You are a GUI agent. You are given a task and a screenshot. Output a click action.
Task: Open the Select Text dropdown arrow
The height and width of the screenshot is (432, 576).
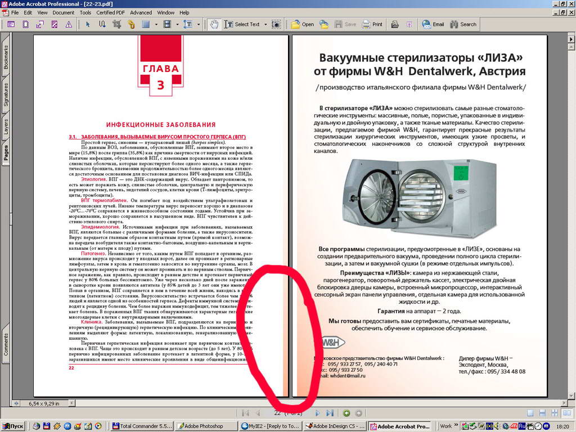point(265,24)
